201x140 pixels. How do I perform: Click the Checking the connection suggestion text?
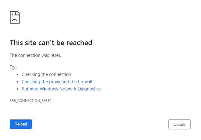tap(46, 74)
